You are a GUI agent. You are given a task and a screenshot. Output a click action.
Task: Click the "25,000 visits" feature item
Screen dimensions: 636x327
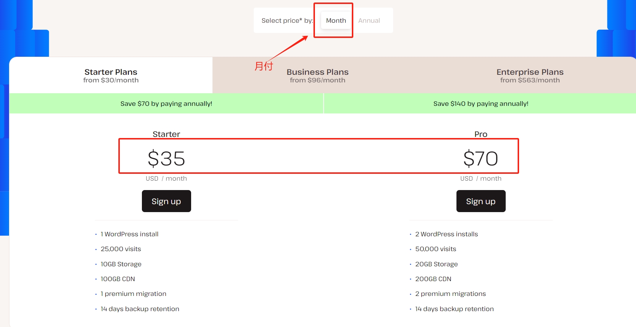121,249
